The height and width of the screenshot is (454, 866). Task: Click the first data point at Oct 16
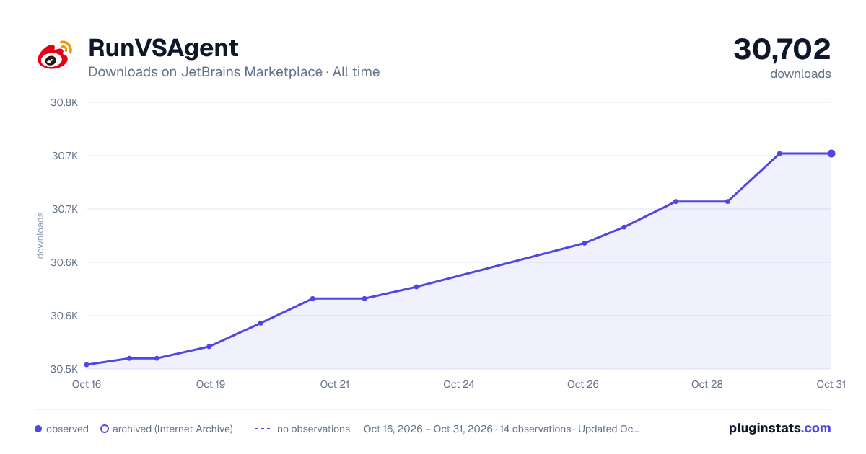(x=87, y=365)
